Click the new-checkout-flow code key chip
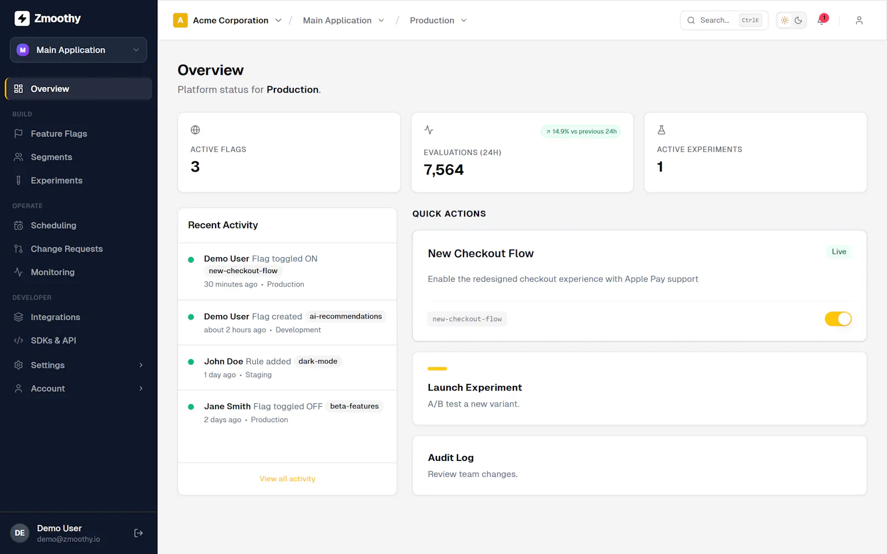The height and width of the screenshot is (554, 887). click(x=467, y=319)
